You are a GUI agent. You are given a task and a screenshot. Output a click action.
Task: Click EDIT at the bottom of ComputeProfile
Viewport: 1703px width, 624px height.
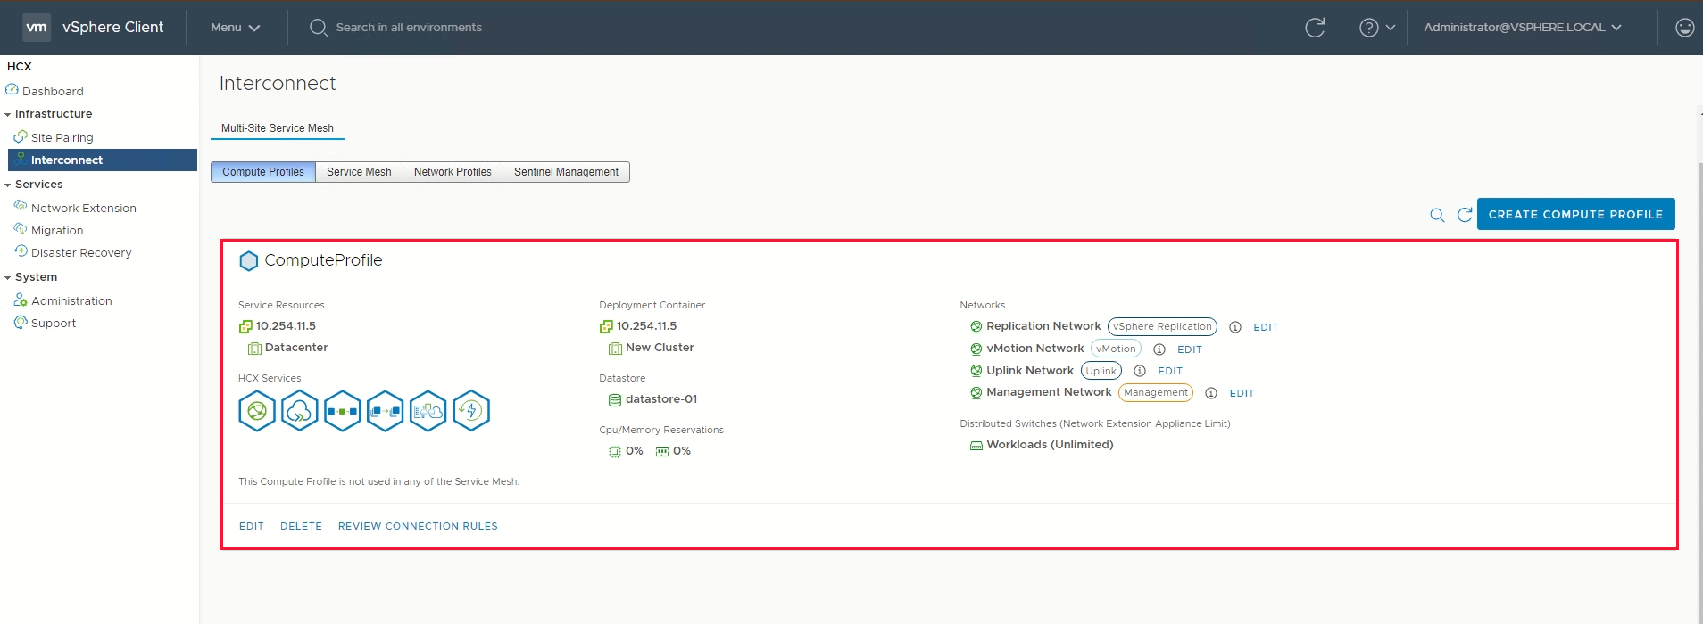252,526
